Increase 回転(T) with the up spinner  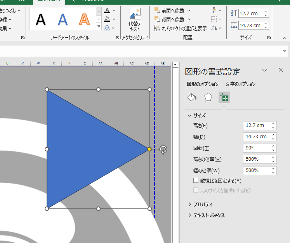273,146
